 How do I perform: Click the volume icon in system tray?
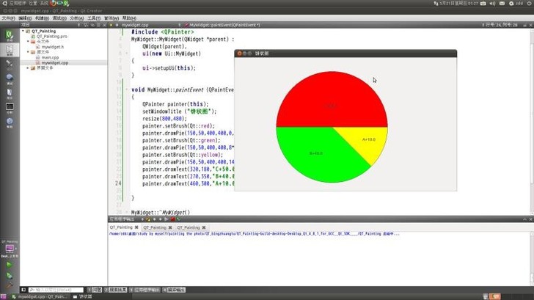492,4
